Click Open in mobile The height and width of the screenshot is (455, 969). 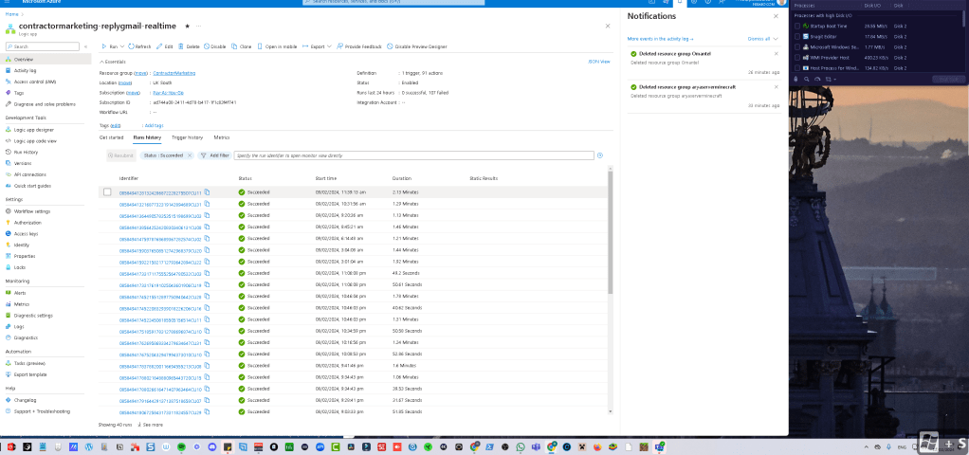tap(278, 46)
